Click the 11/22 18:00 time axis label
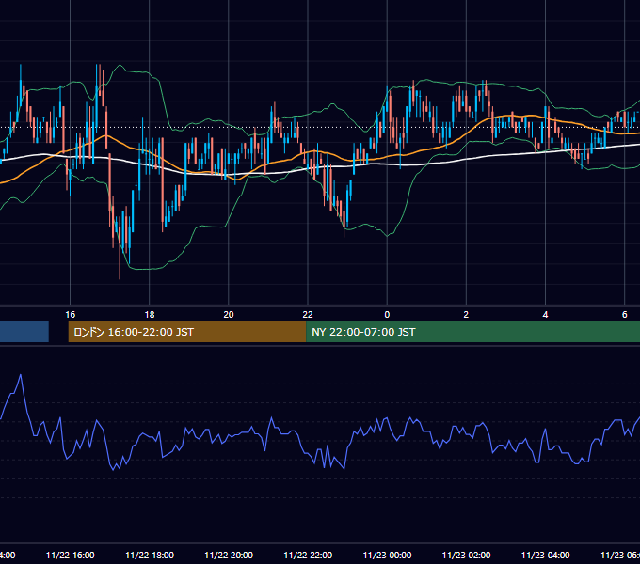Viewport: 640px width, 564px height. 150,555
